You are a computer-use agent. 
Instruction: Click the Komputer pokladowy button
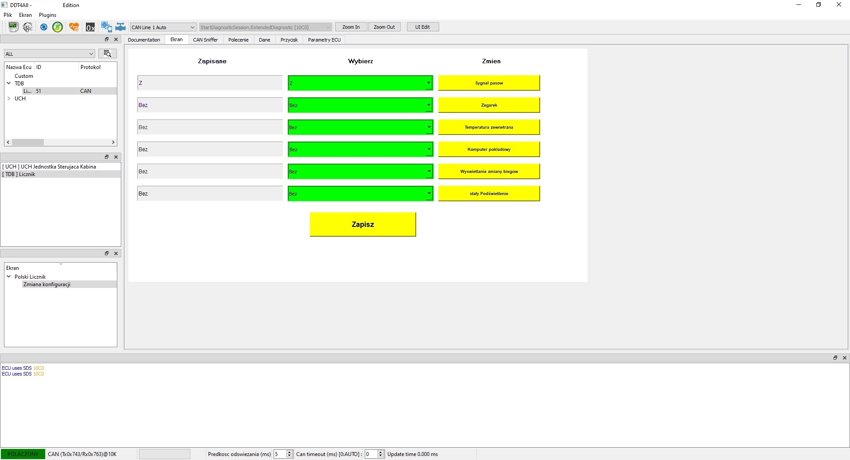pyautogui.click(x=489, y=149)
